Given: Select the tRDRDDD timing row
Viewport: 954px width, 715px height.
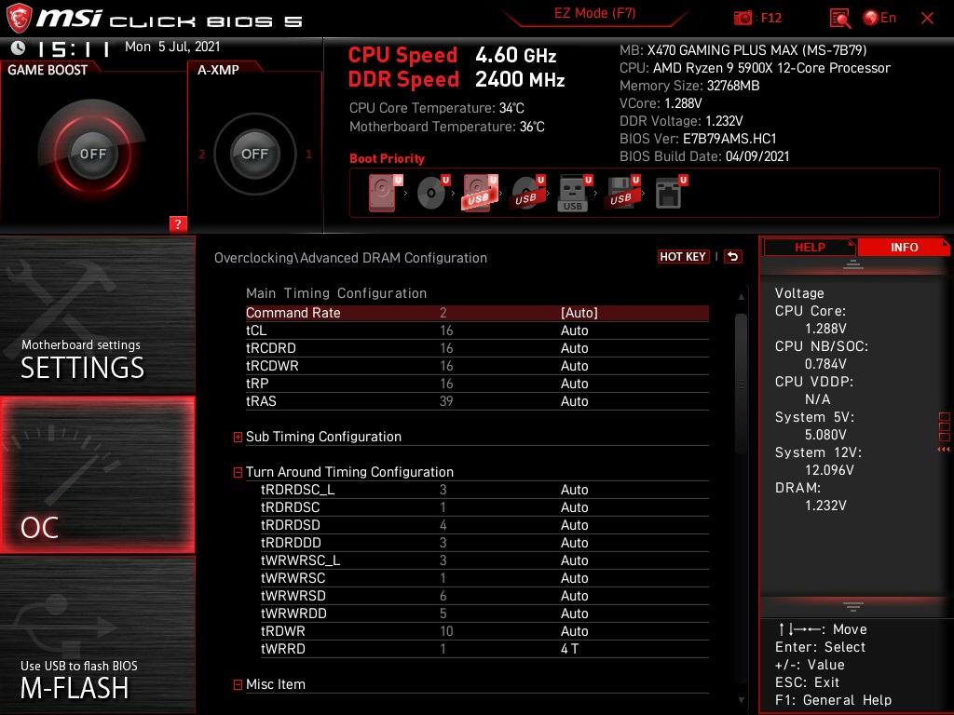Looking at the screenshot, I should (x=484, y=543).
